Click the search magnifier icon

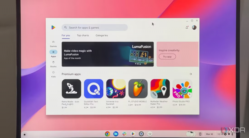65,28
